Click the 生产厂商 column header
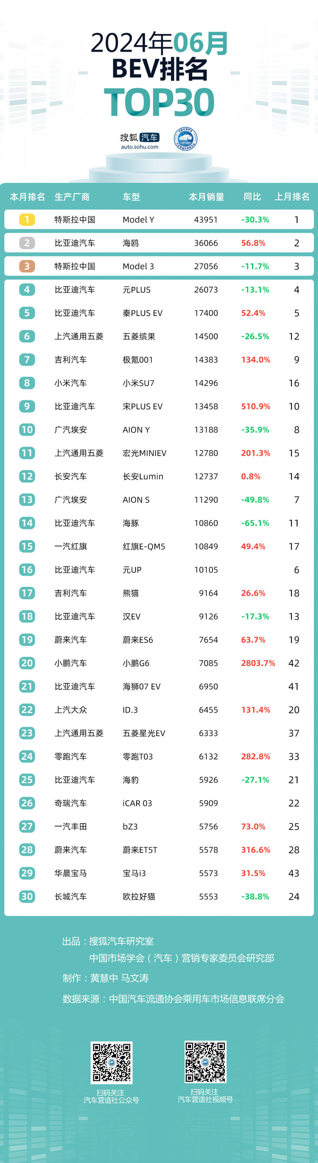318x1163 pixels. point(72,197)
